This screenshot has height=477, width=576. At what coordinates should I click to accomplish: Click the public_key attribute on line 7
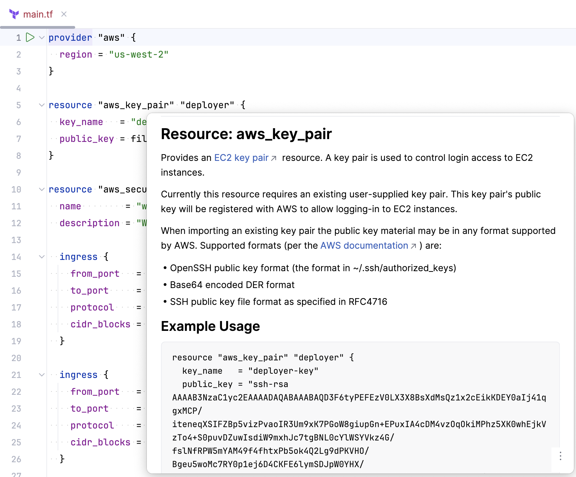click(x=86, y=138)
